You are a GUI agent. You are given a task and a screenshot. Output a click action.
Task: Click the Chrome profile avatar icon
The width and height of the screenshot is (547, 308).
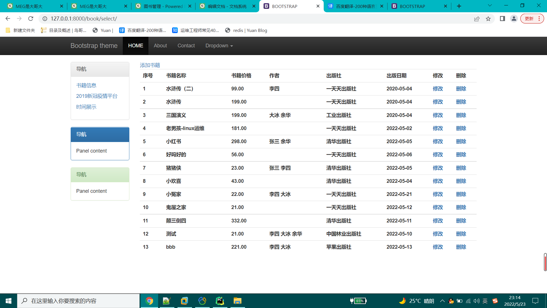(x=514, y=19)
